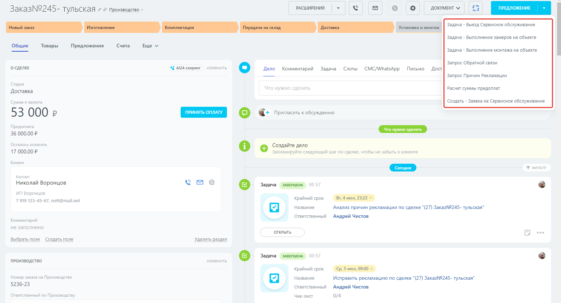561x303 pixels.
Task: Expand deadline dropdown Вт, 4 июл, 23:22
Action: (354, 198)
